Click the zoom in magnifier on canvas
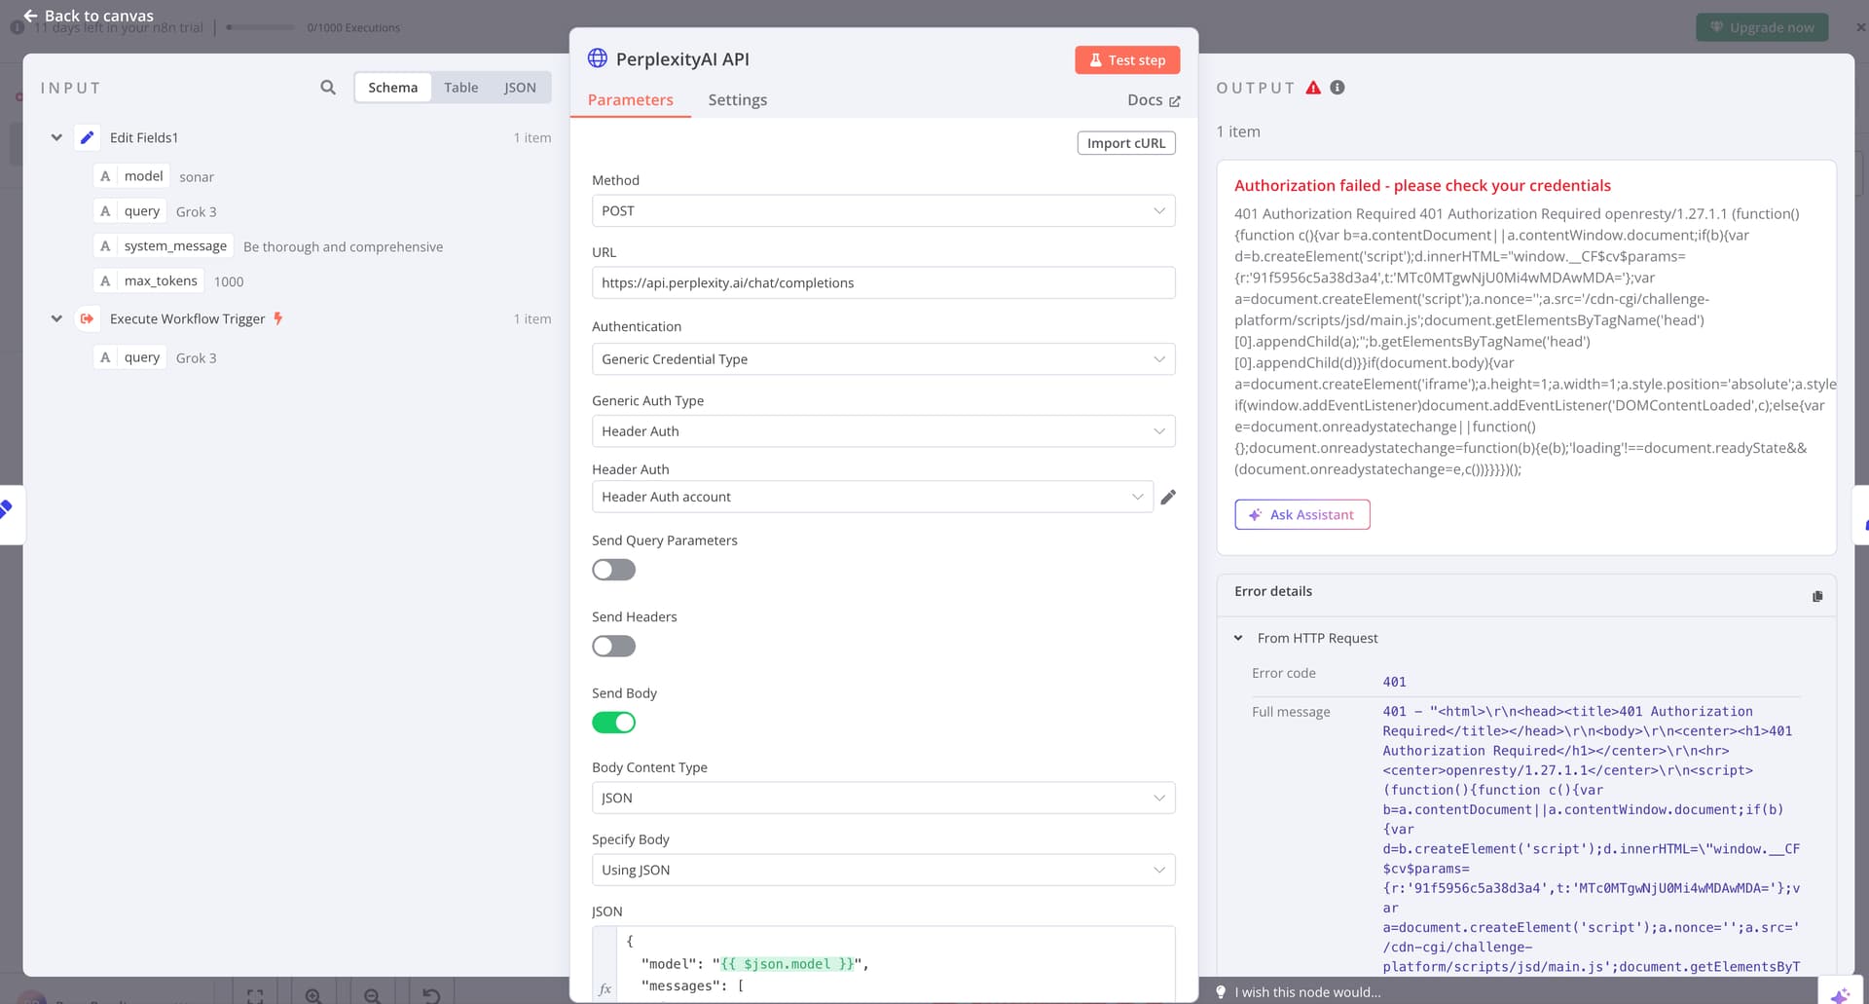 pyautogui.click(x=313, y=996)
